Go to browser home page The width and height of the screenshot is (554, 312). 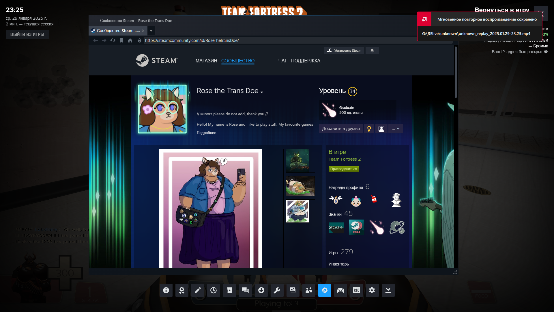tap(130, 40)
